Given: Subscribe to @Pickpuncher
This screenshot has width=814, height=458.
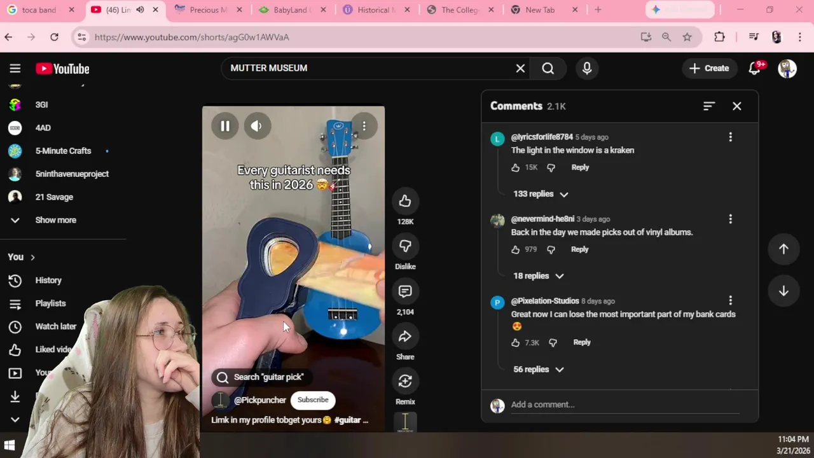Looking at the screenshot, I should coord(313,400).
